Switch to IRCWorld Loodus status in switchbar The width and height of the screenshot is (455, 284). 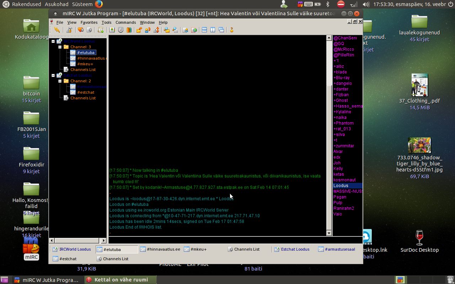pyautogui.click(x=71, y=249)
